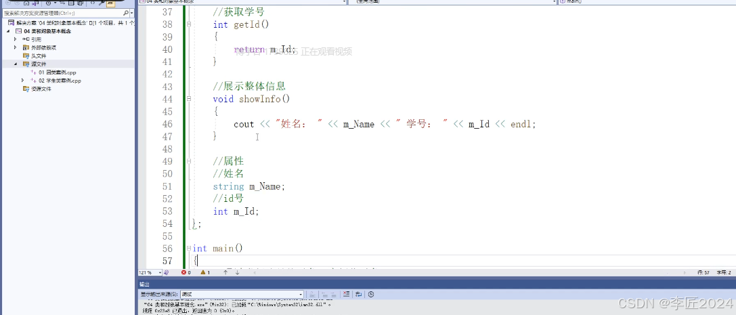Click the find message in code icon

[x=313, y=295]
